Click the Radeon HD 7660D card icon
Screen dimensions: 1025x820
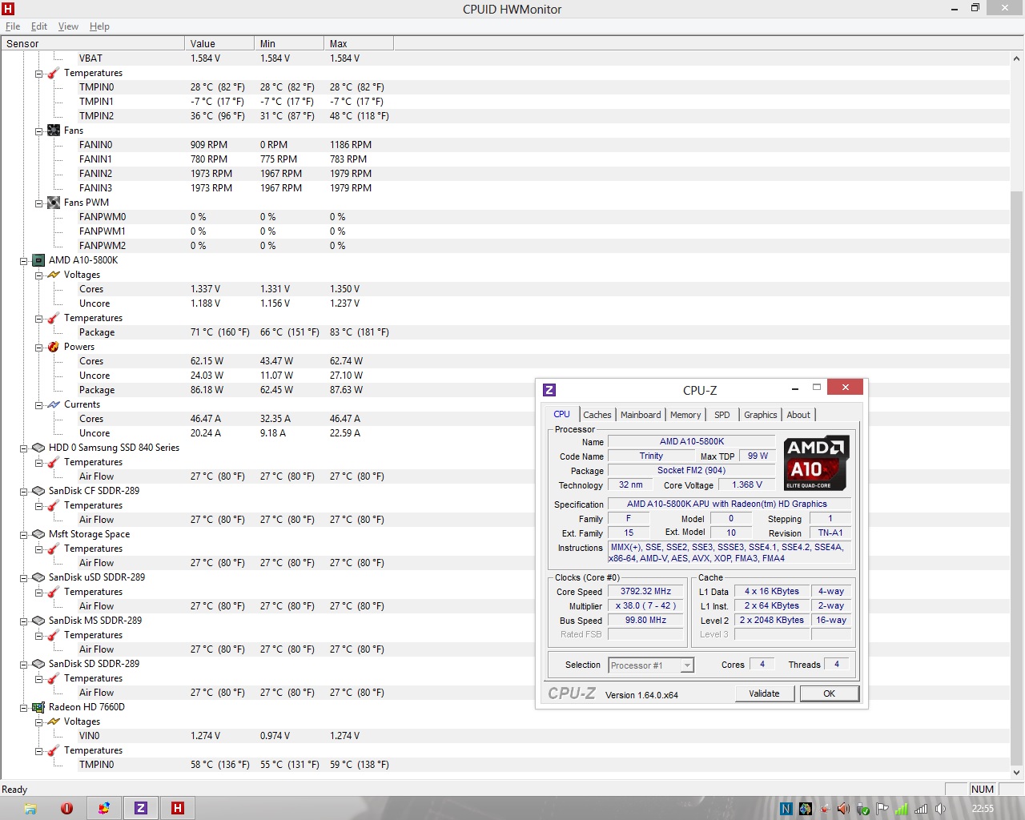[38, 707]
